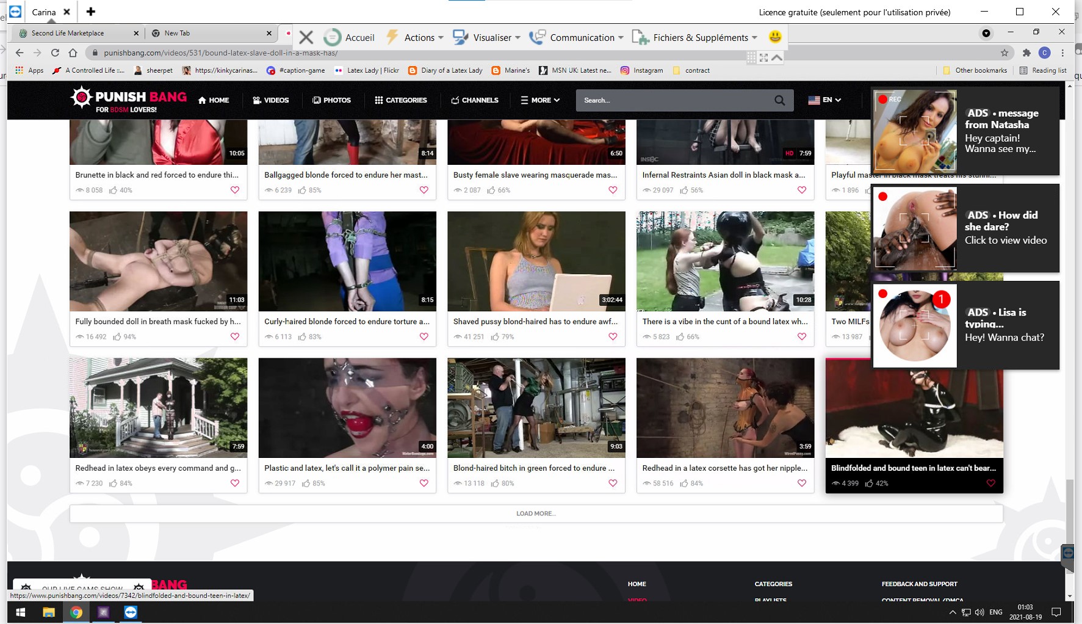Switch to the Second Life Marketplace tab
The width and height of the screenshot is (1082, 624).
click(68, 33)
